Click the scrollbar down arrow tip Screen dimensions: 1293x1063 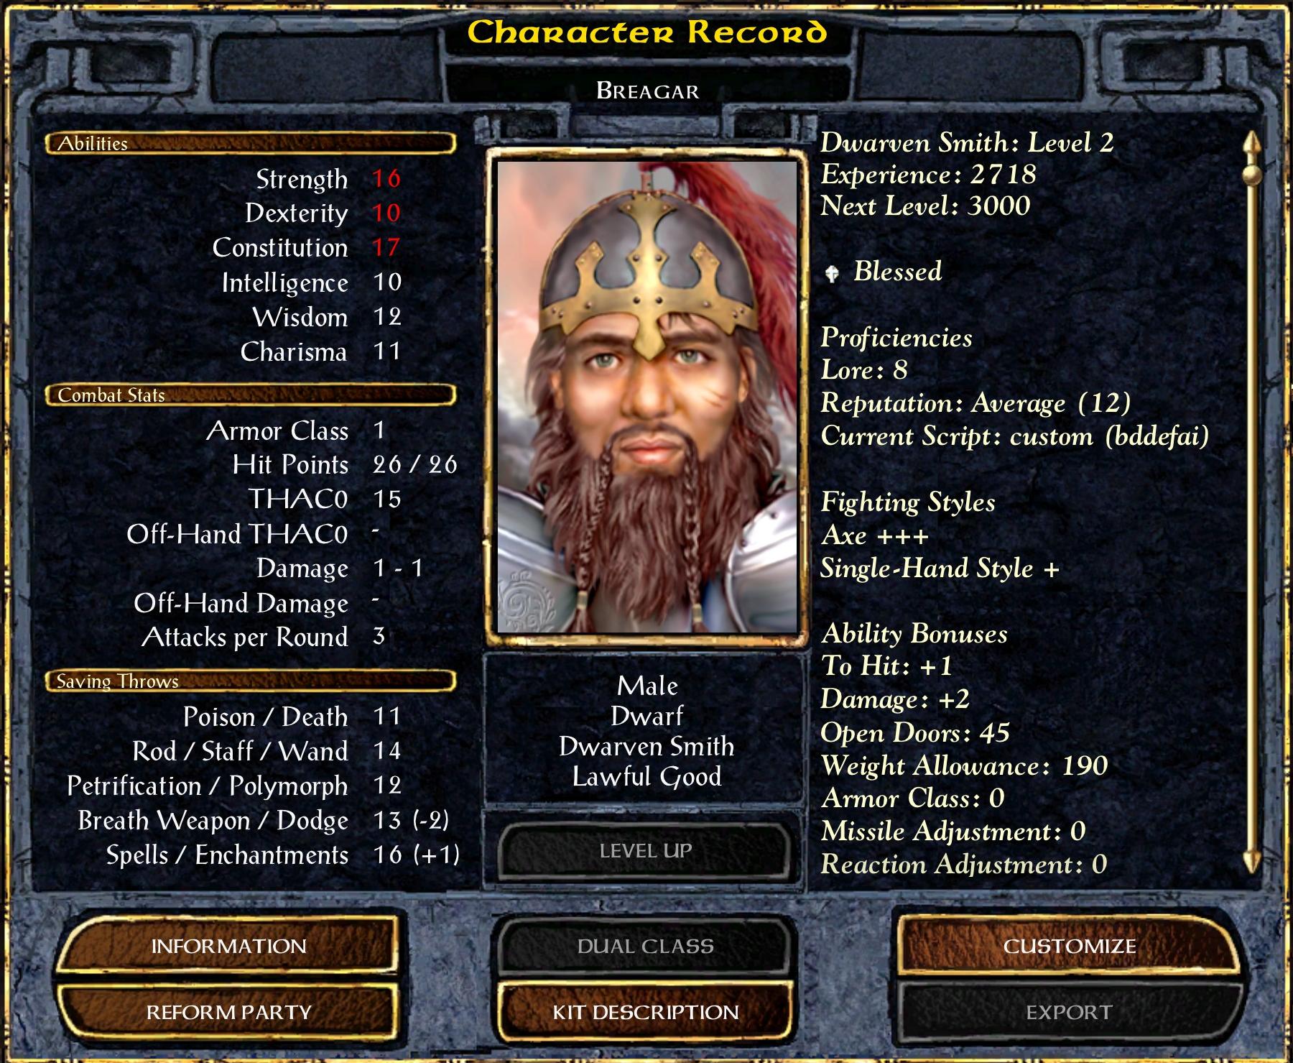coord(1252,861)
